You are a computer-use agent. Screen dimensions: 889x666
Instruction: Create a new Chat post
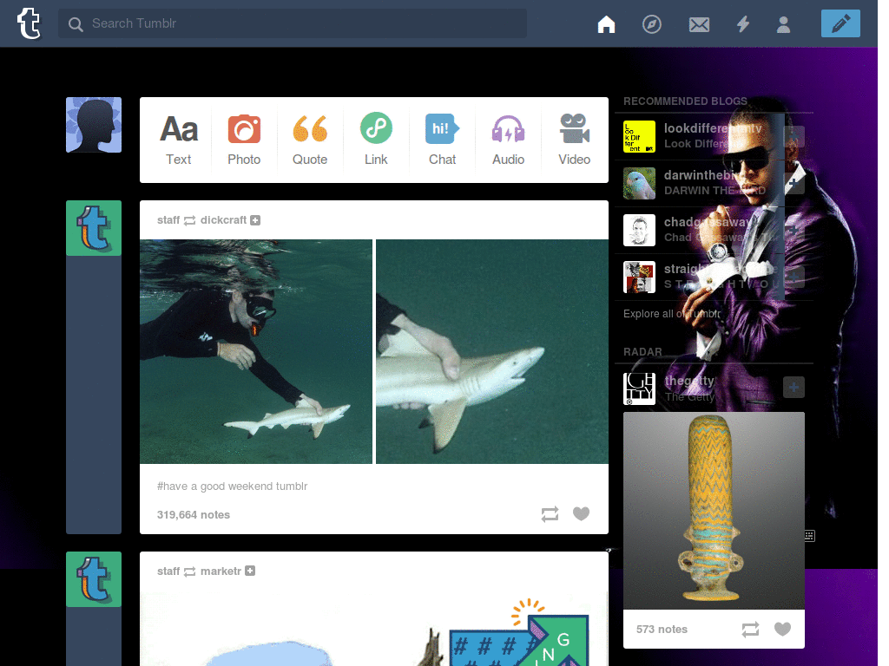(x=442, y=140)
